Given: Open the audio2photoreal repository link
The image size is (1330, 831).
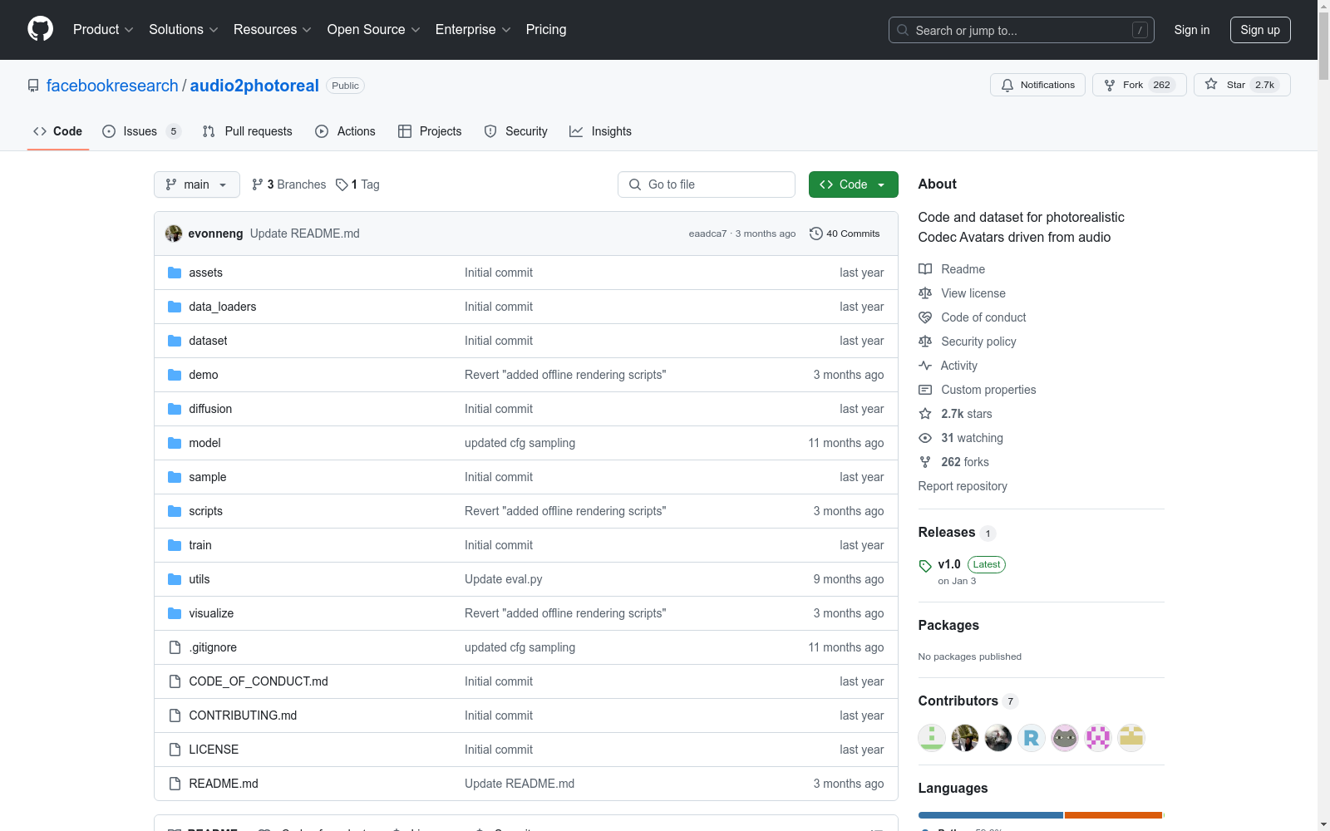Looking at the screenshot, I should [254, 86].
